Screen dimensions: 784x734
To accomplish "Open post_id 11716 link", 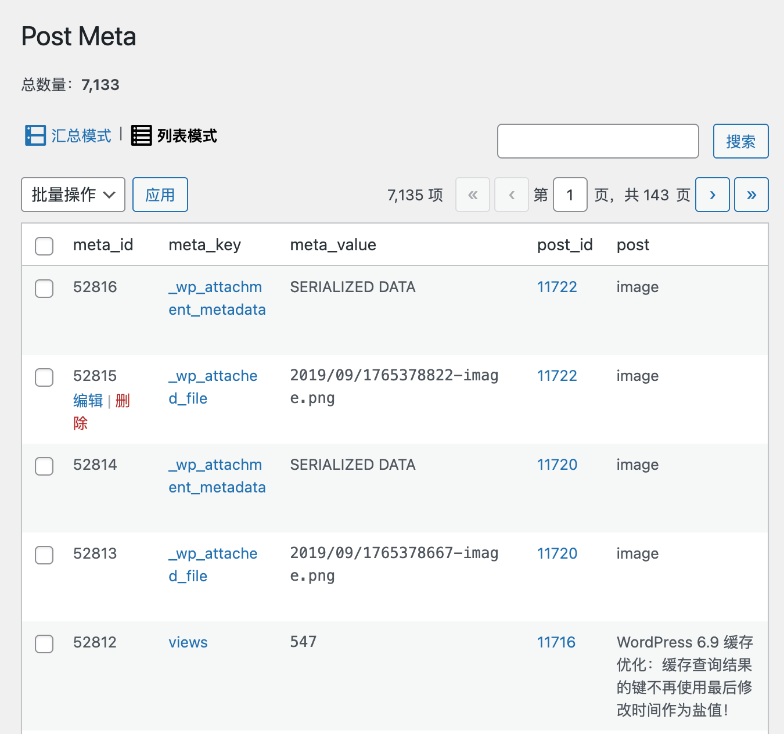I will pyautogui.click(x=556, y=642).
